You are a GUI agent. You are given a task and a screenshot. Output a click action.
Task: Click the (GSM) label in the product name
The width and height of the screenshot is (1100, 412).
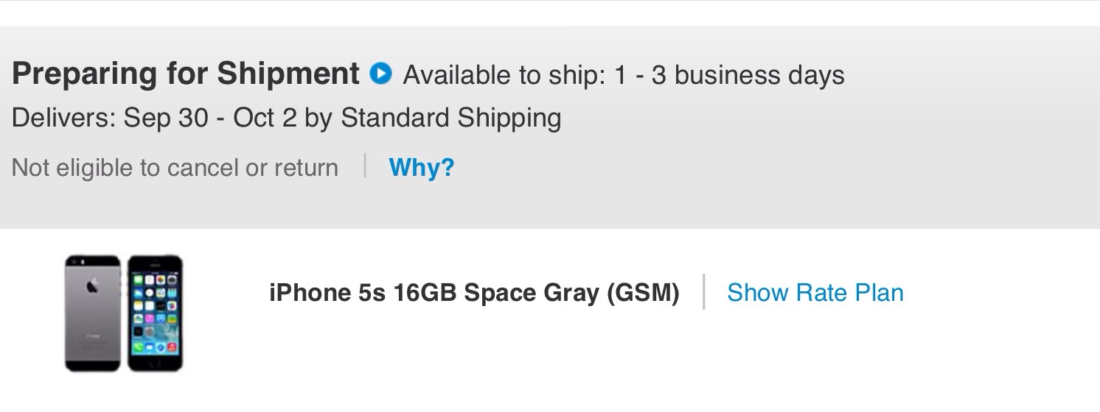point(643,293)
